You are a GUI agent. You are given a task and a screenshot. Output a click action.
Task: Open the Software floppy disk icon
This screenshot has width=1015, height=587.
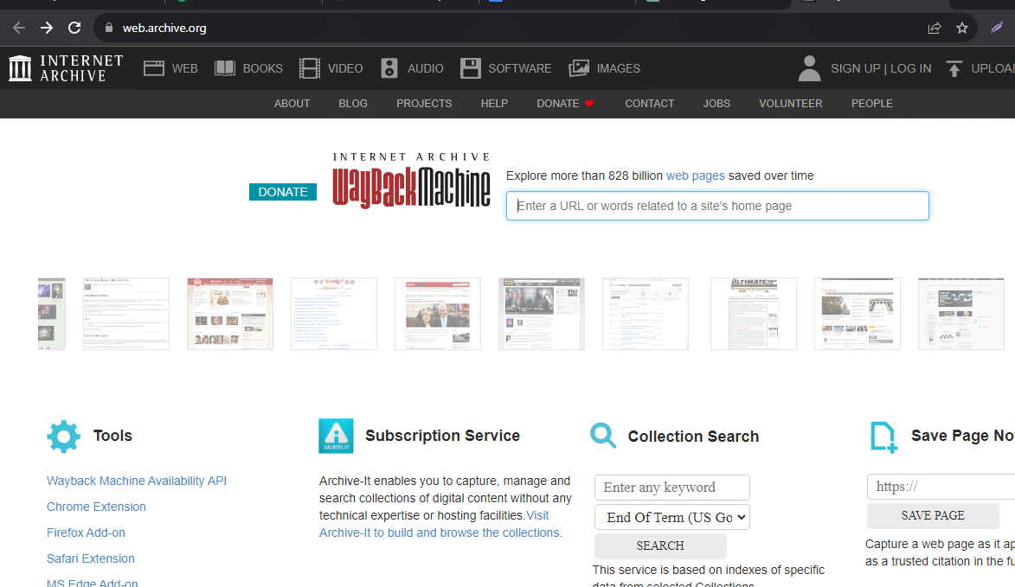[471, 68]
